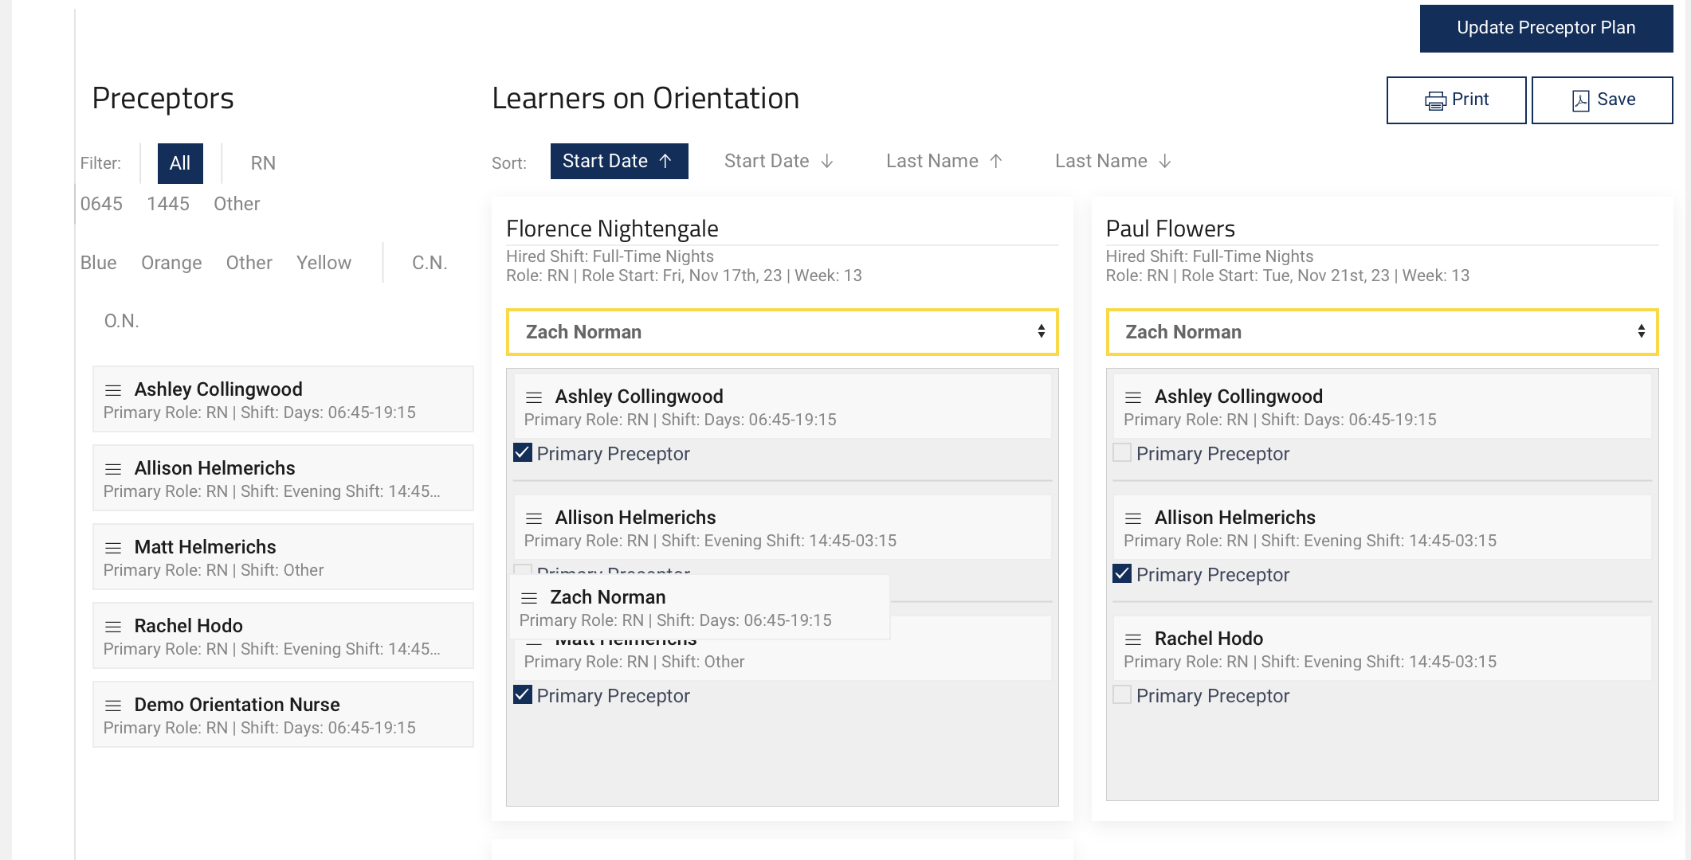
Task: Click drag handle of Allison Helmerichs under Paul Flowers
Action: tap(1133, 518)
